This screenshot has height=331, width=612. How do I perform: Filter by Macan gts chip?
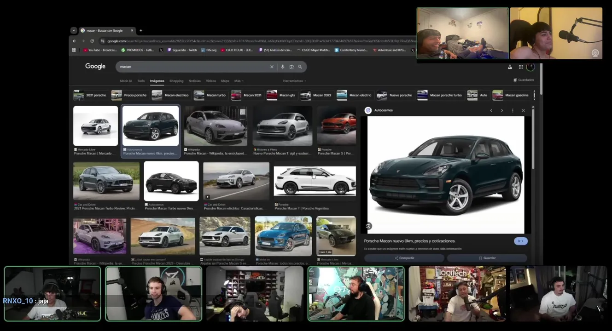tap(281, 95)
